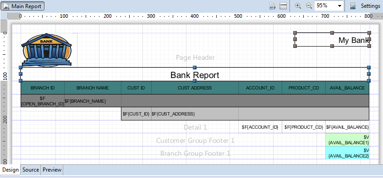383x178 pixels.
Task: Select the $F{CUST_ADDRESS} field
Action: (x=195, y=114)
